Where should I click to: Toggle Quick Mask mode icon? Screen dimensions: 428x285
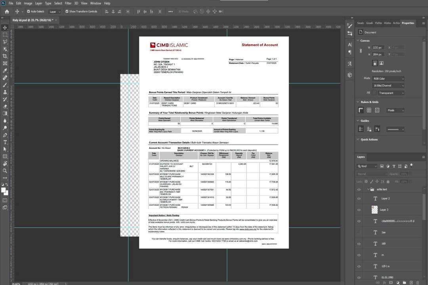point(5,200)
